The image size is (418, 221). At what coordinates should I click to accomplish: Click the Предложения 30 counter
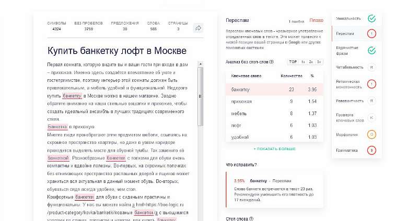click(125, 26)
